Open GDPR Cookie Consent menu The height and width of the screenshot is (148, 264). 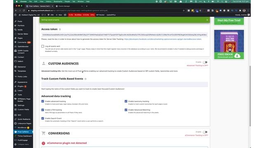coord(23,52)
